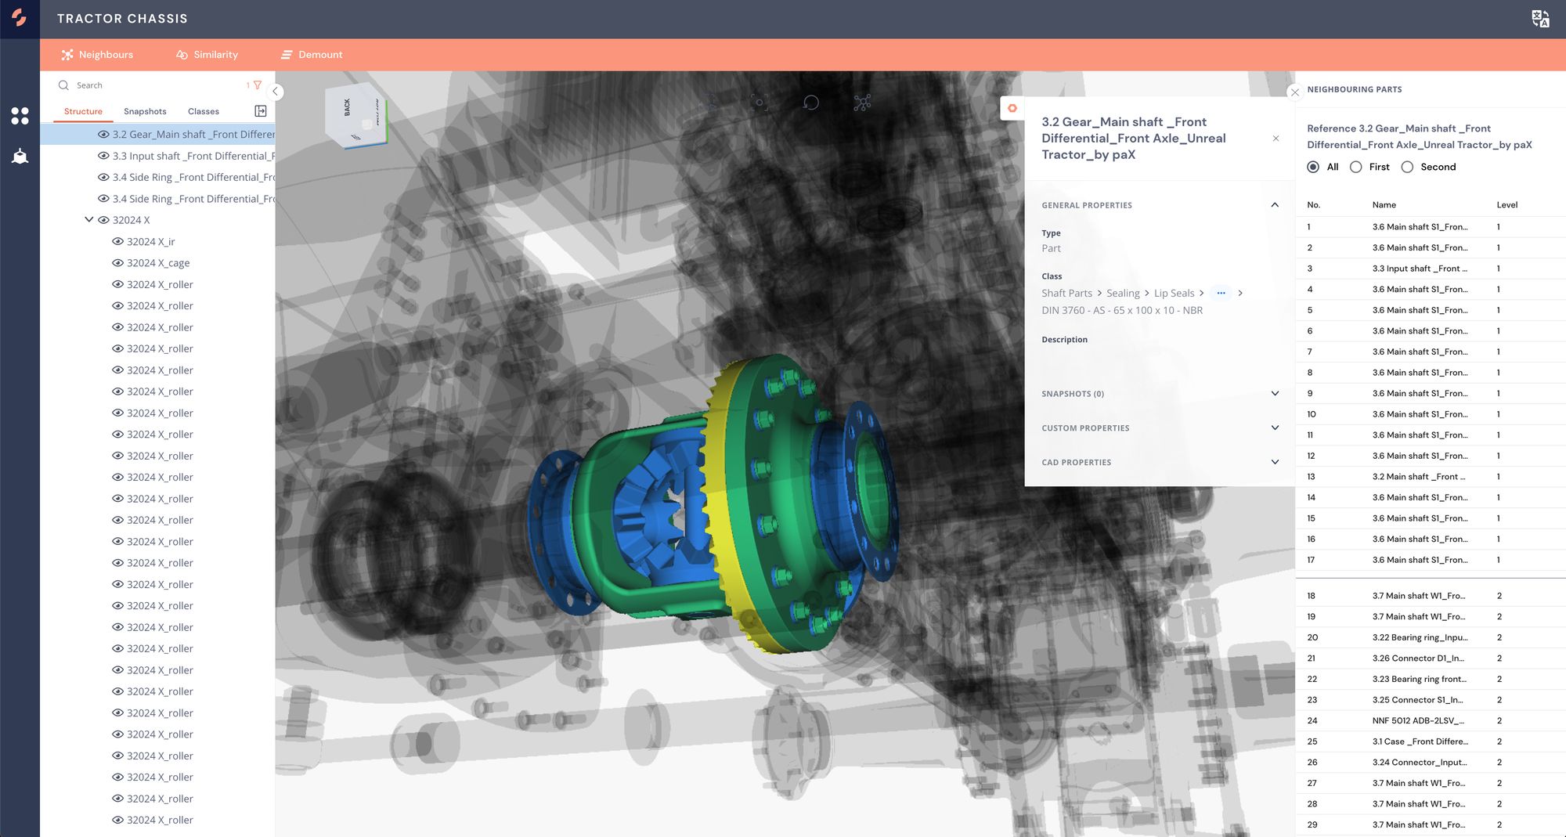The height and width of the screenshot is (837, 1566).
Task: Expand the Custom Properties section
Action: [1275, 428]
